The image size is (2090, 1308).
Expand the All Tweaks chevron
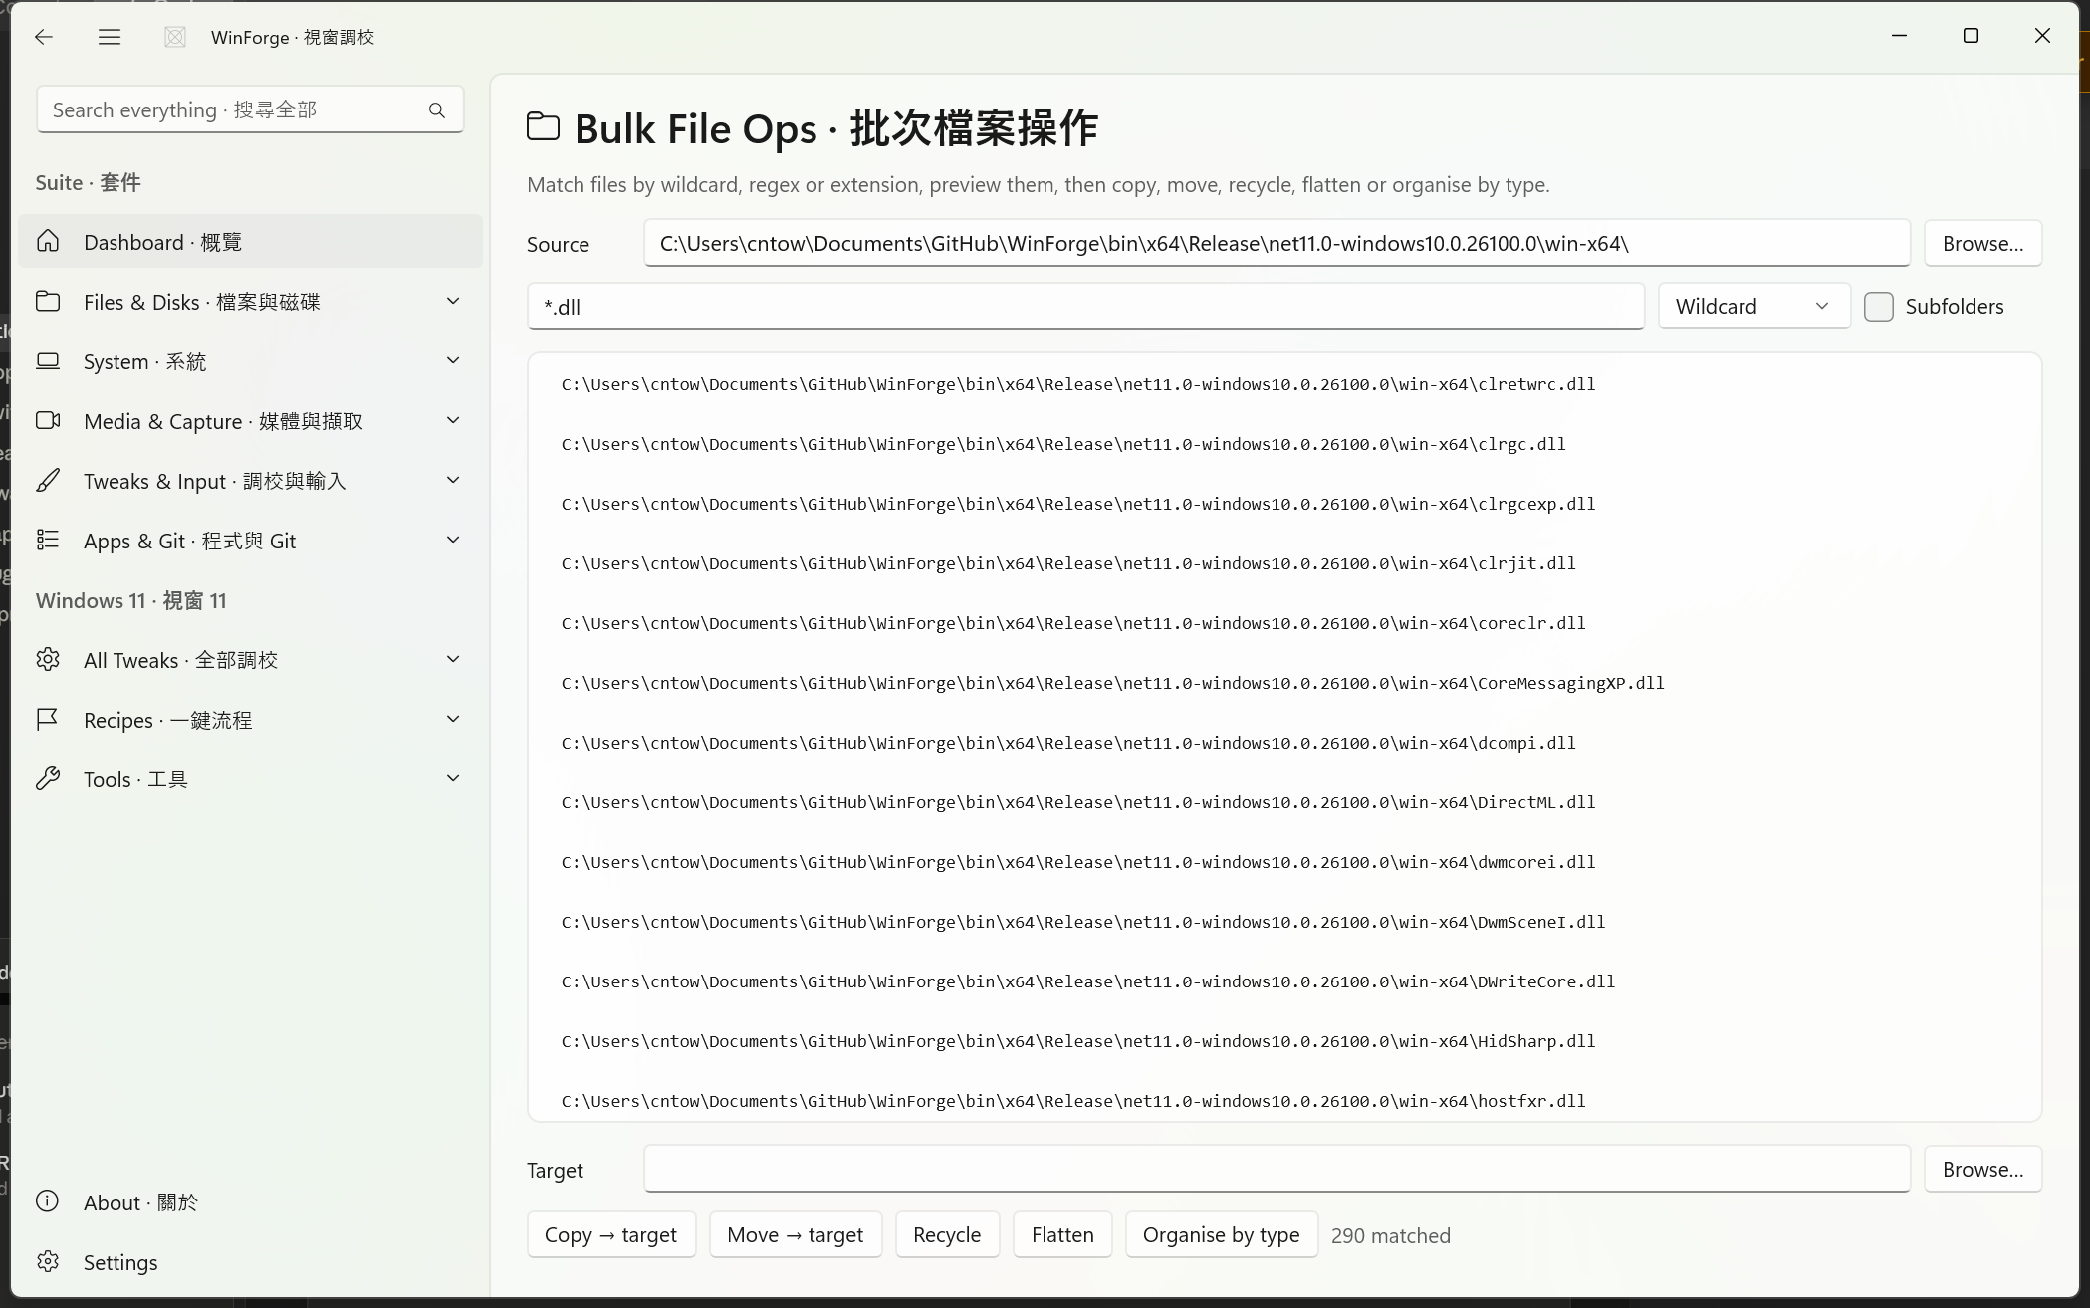pos(453,659)
